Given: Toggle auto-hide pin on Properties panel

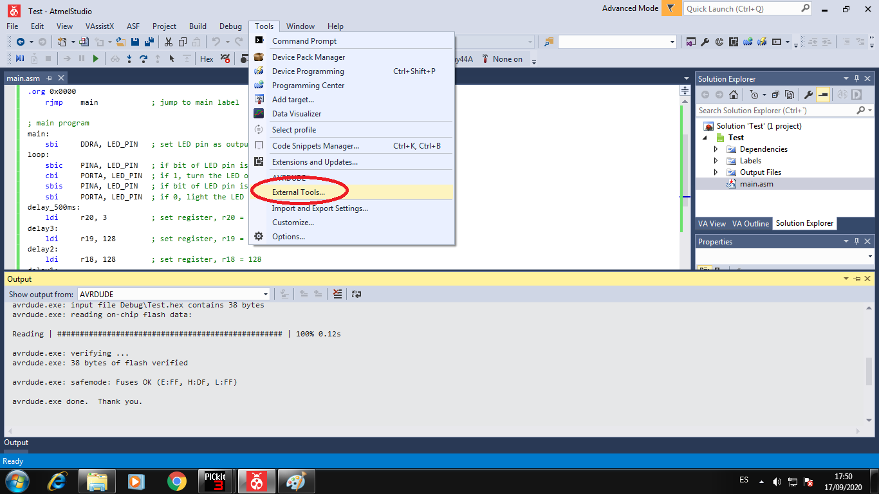Looking at the screenshot, I should (x=856, y=241).
